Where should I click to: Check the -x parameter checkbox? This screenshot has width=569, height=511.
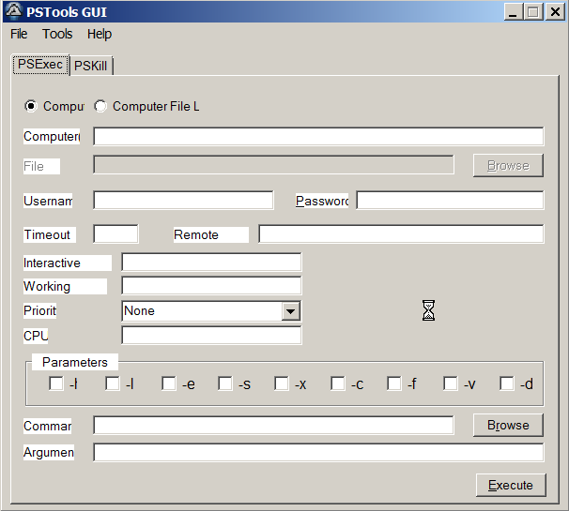pyautogui.click(x=282, y=383)
